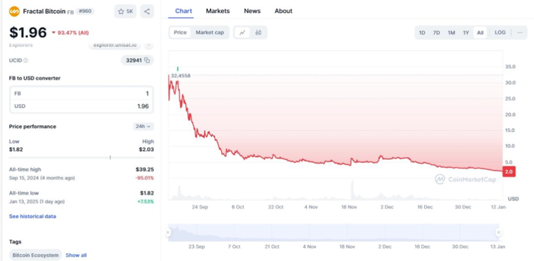Click the +7.53% all-time low change

(x=145, y=201)
